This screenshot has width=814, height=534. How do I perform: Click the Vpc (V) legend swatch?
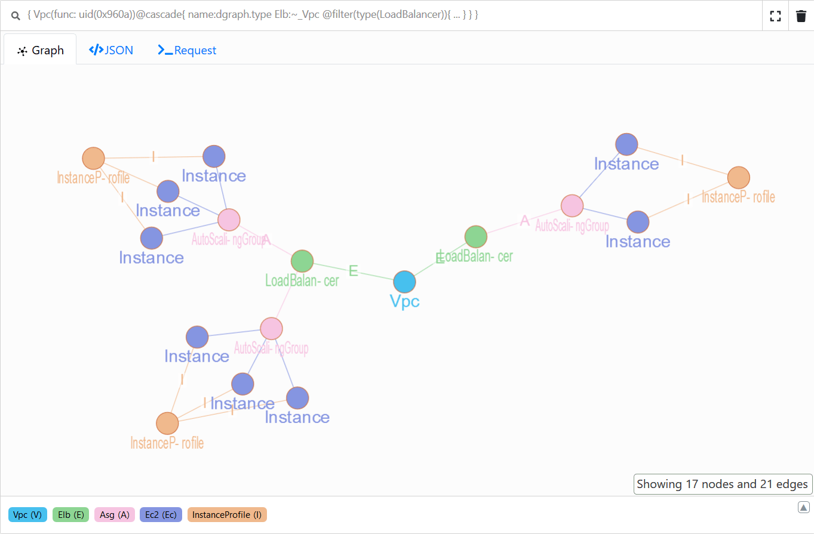(27, 515)
